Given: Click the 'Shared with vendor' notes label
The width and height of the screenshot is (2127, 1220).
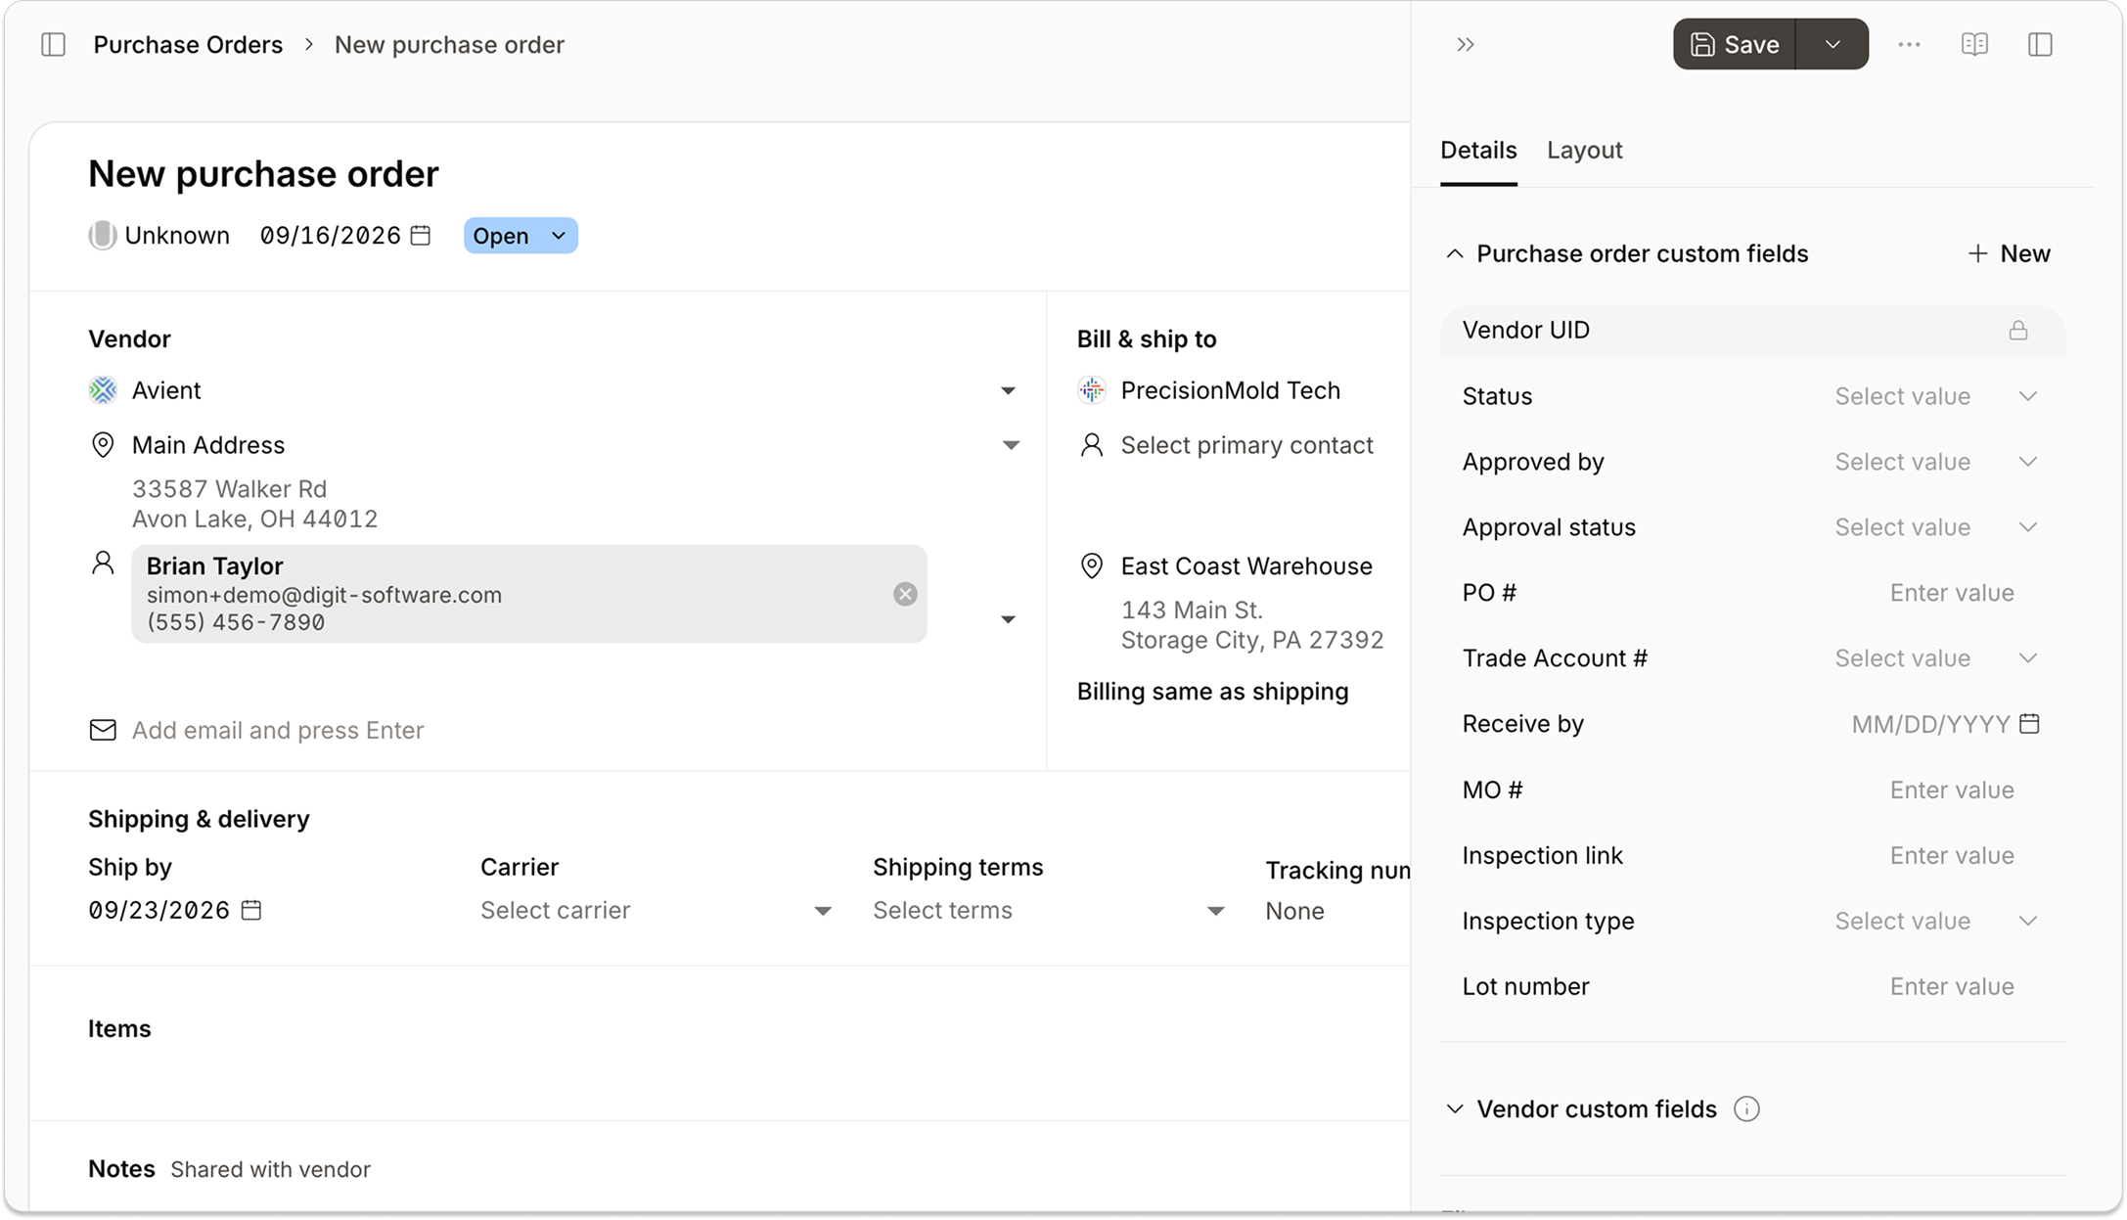Looking at the screenshot, I should (270, 1169).
